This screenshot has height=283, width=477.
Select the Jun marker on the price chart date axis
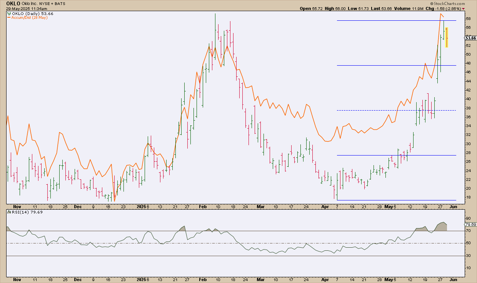pyautogui.click(x=453, y=207)
